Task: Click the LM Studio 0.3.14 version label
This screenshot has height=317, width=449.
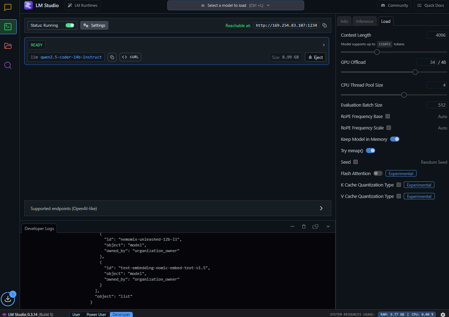Action: coord(31,315)
